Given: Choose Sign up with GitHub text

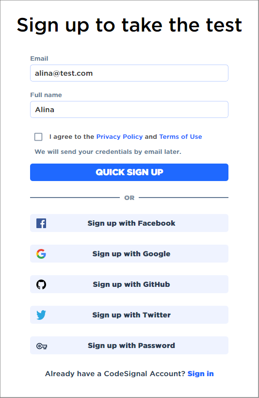Looking at the screenshot, I should pos(131,284).
